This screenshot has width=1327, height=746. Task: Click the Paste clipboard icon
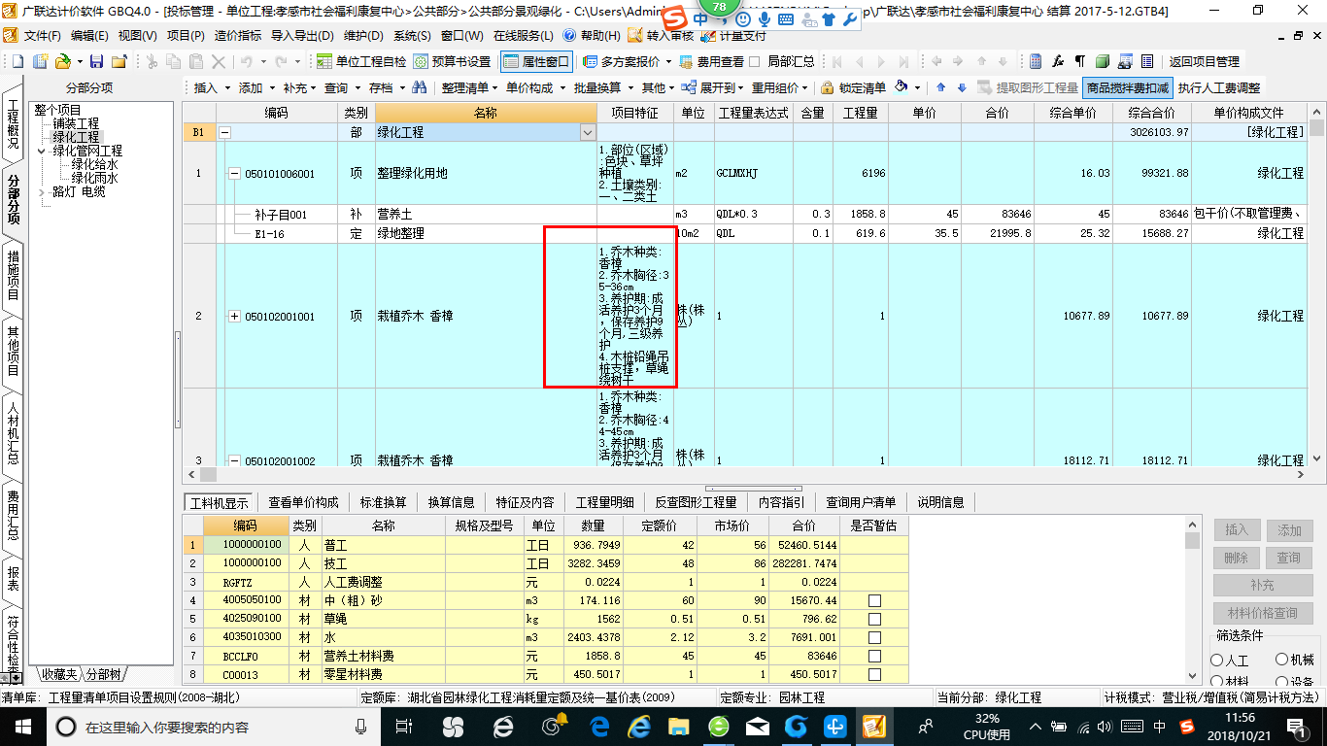point(197,61)
